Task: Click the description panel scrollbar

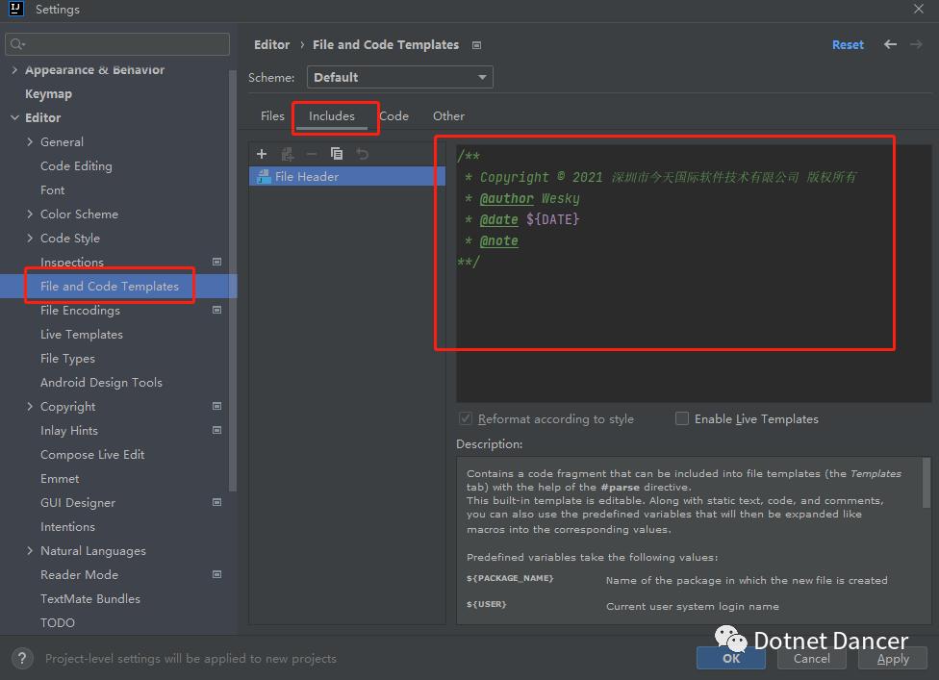Action: (926, 483)
